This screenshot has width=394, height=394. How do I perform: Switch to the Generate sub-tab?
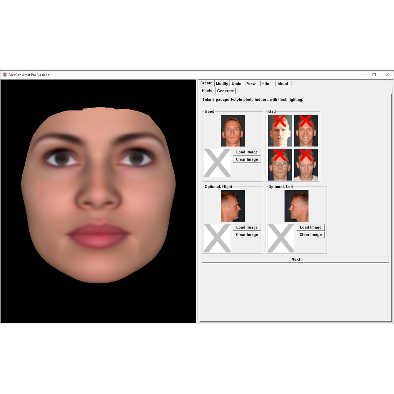[x=225, y=91]
